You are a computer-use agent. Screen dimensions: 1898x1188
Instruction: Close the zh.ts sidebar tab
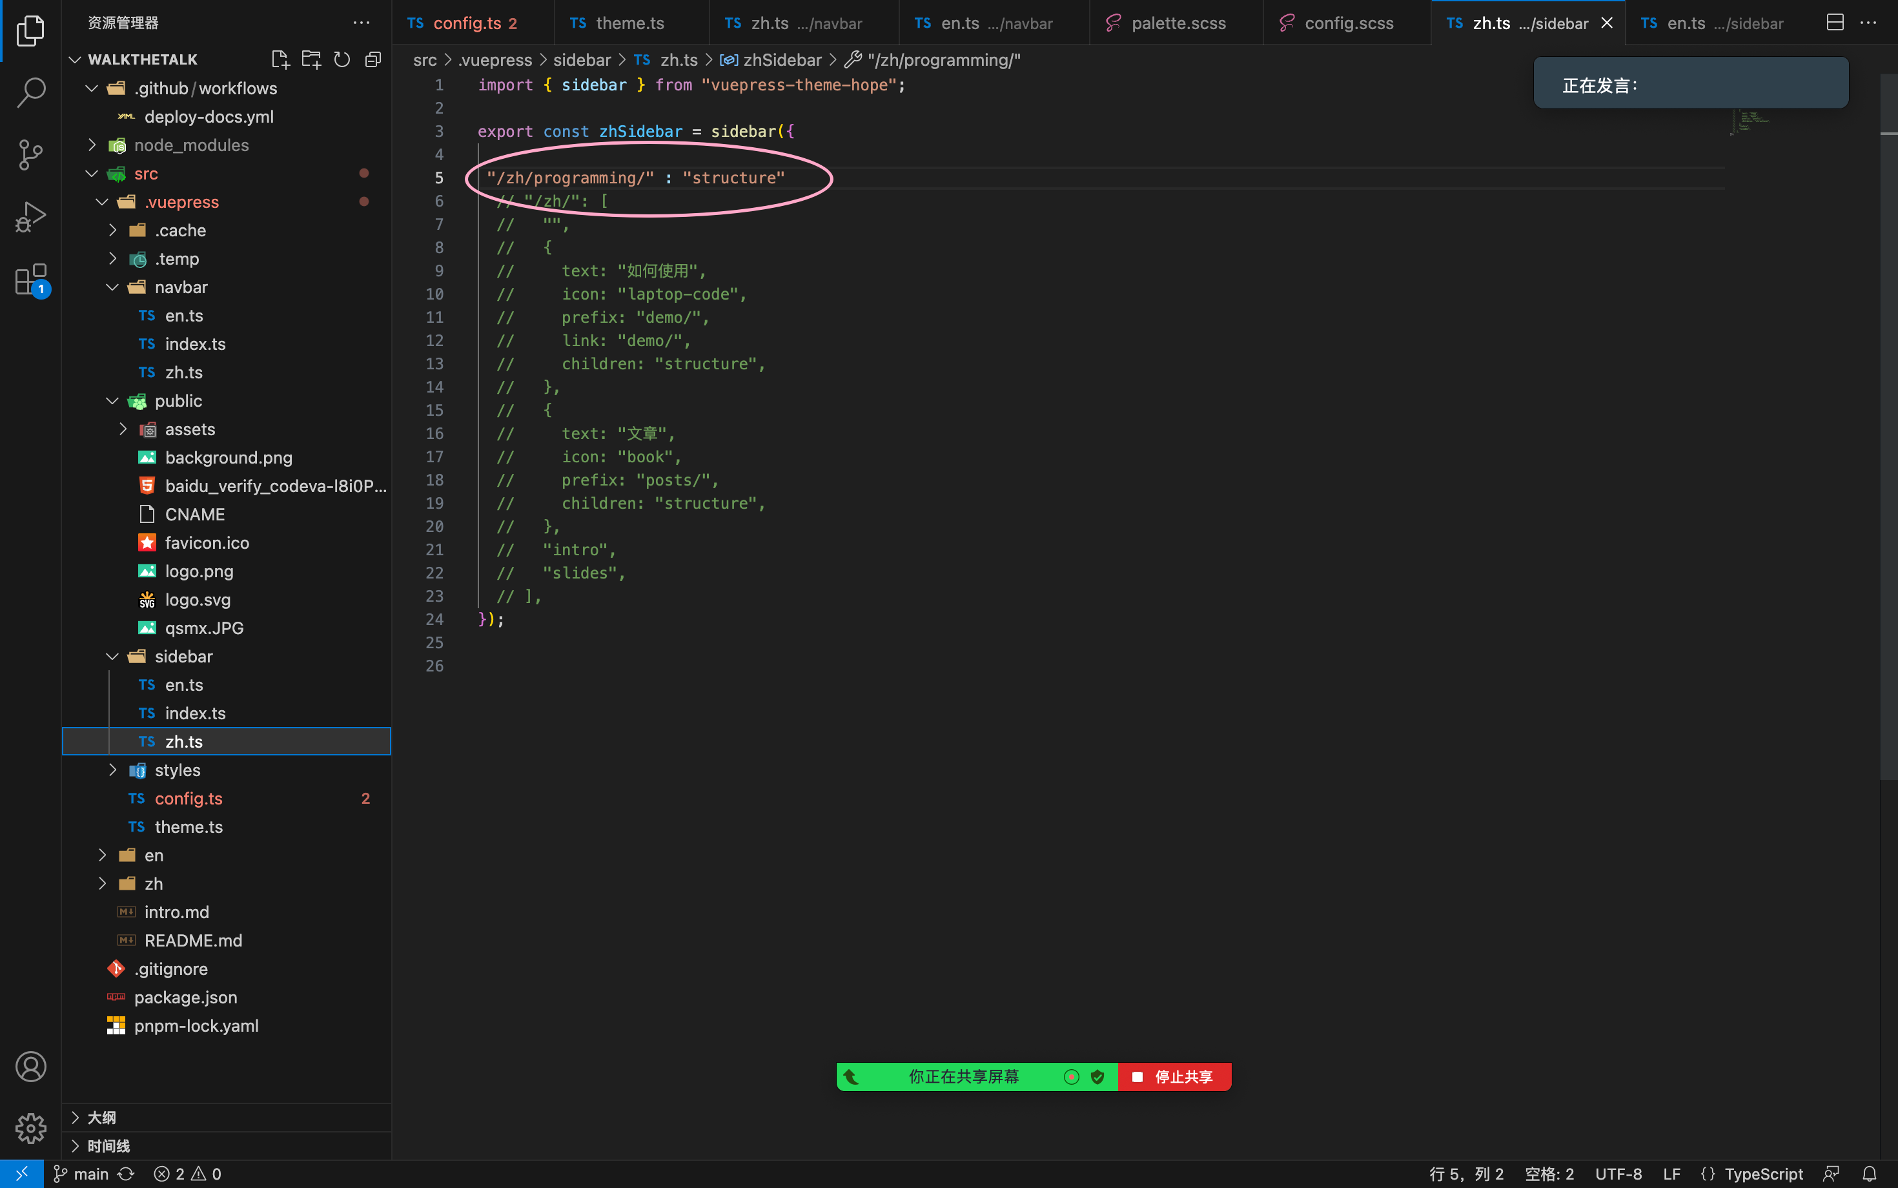pos(1607,23)
